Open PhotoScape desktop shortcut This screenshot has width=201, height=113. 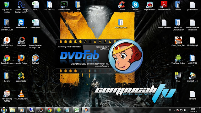(x=21, y=40)
